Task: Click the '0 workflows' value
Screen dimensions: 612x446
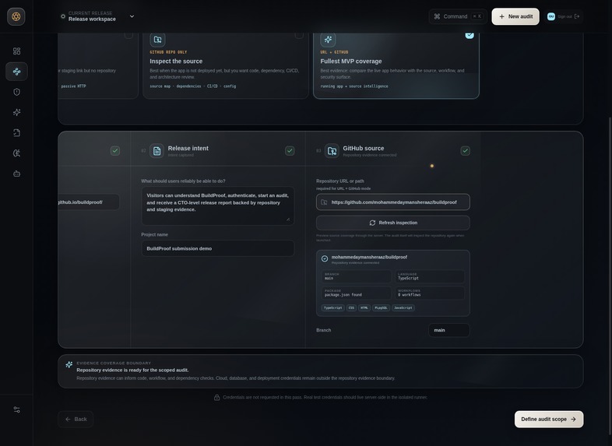Action: pyautogui.click(x=410, y=295)
